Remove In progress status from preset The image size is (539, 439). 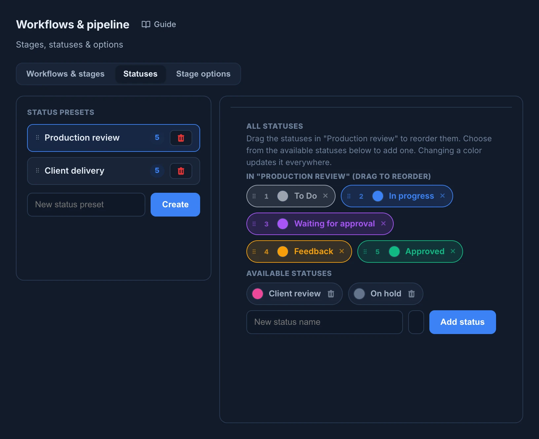(x=443, y=196)
